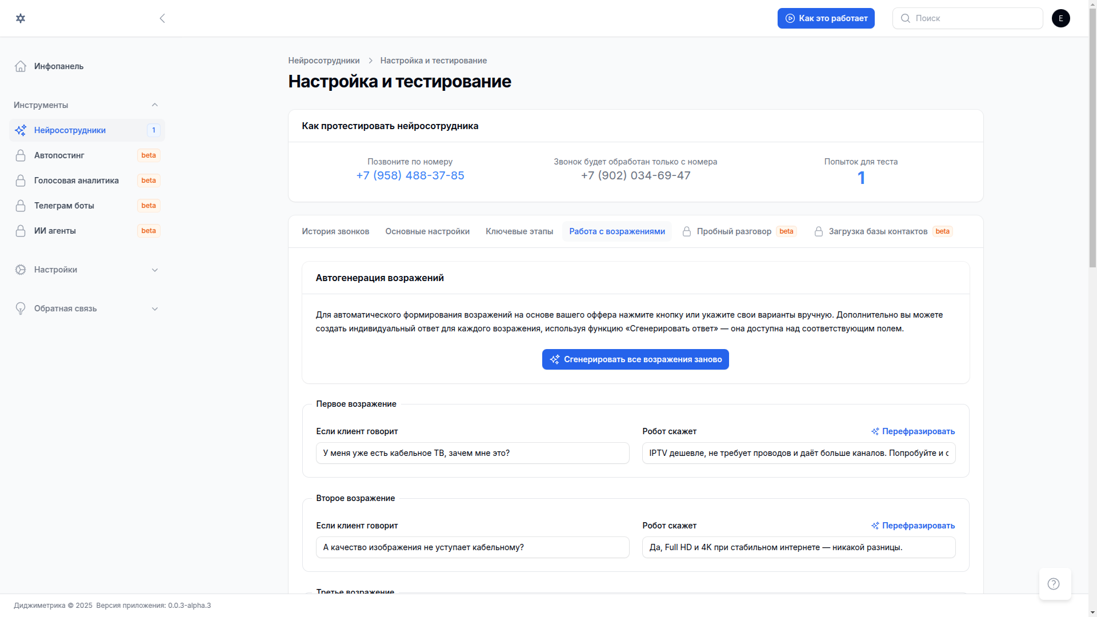This screenshot has width=1097, height=617.
Task: Click Версия приложения: 0.0.3-alpha.3 text
Action: tap(153, 606)
